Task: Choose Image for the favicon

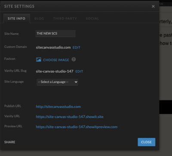Action: point(56,60)
